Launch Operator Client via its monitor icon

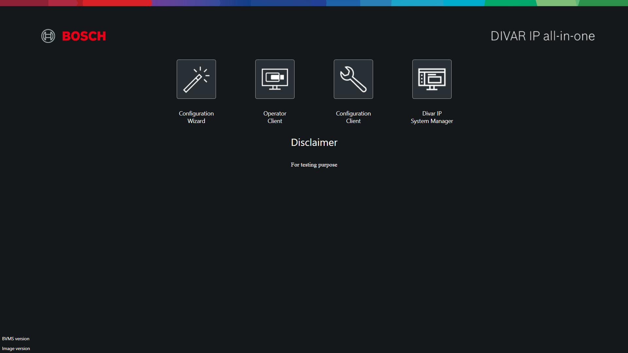click(x=275, y=79)
